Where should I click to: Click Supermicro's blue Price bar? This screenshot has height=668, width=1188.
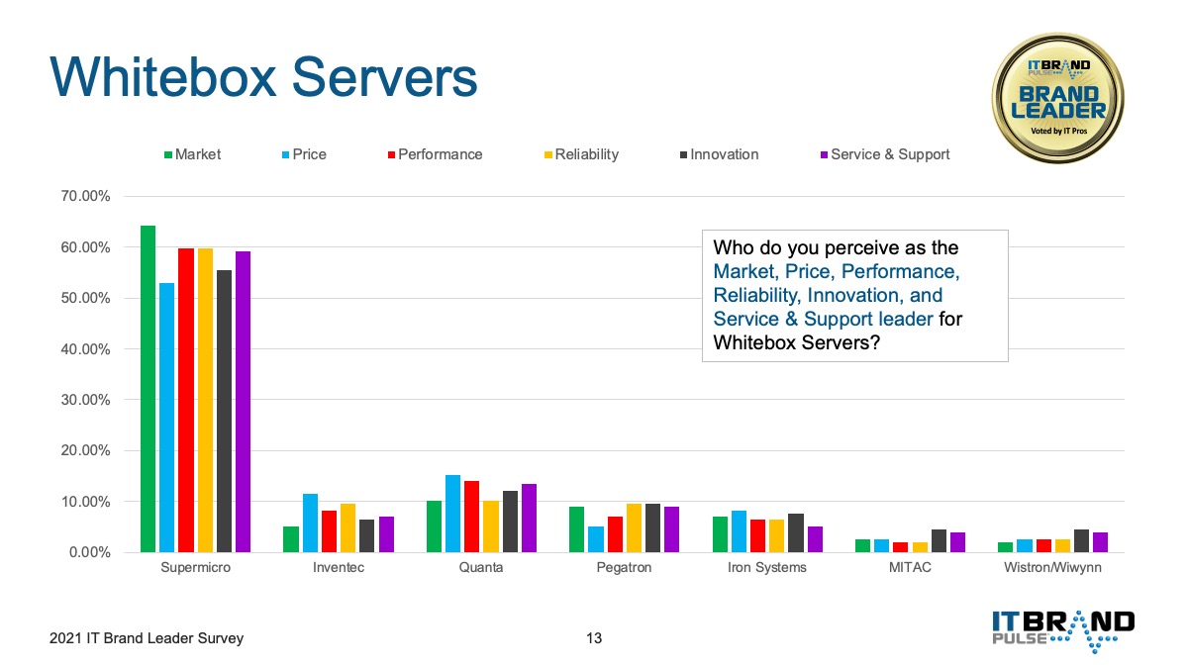pos(167,418)
